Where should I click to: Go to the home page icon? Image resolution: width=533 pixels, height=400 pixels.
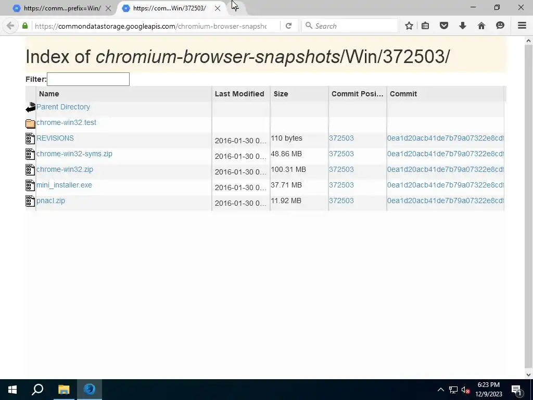481,26
